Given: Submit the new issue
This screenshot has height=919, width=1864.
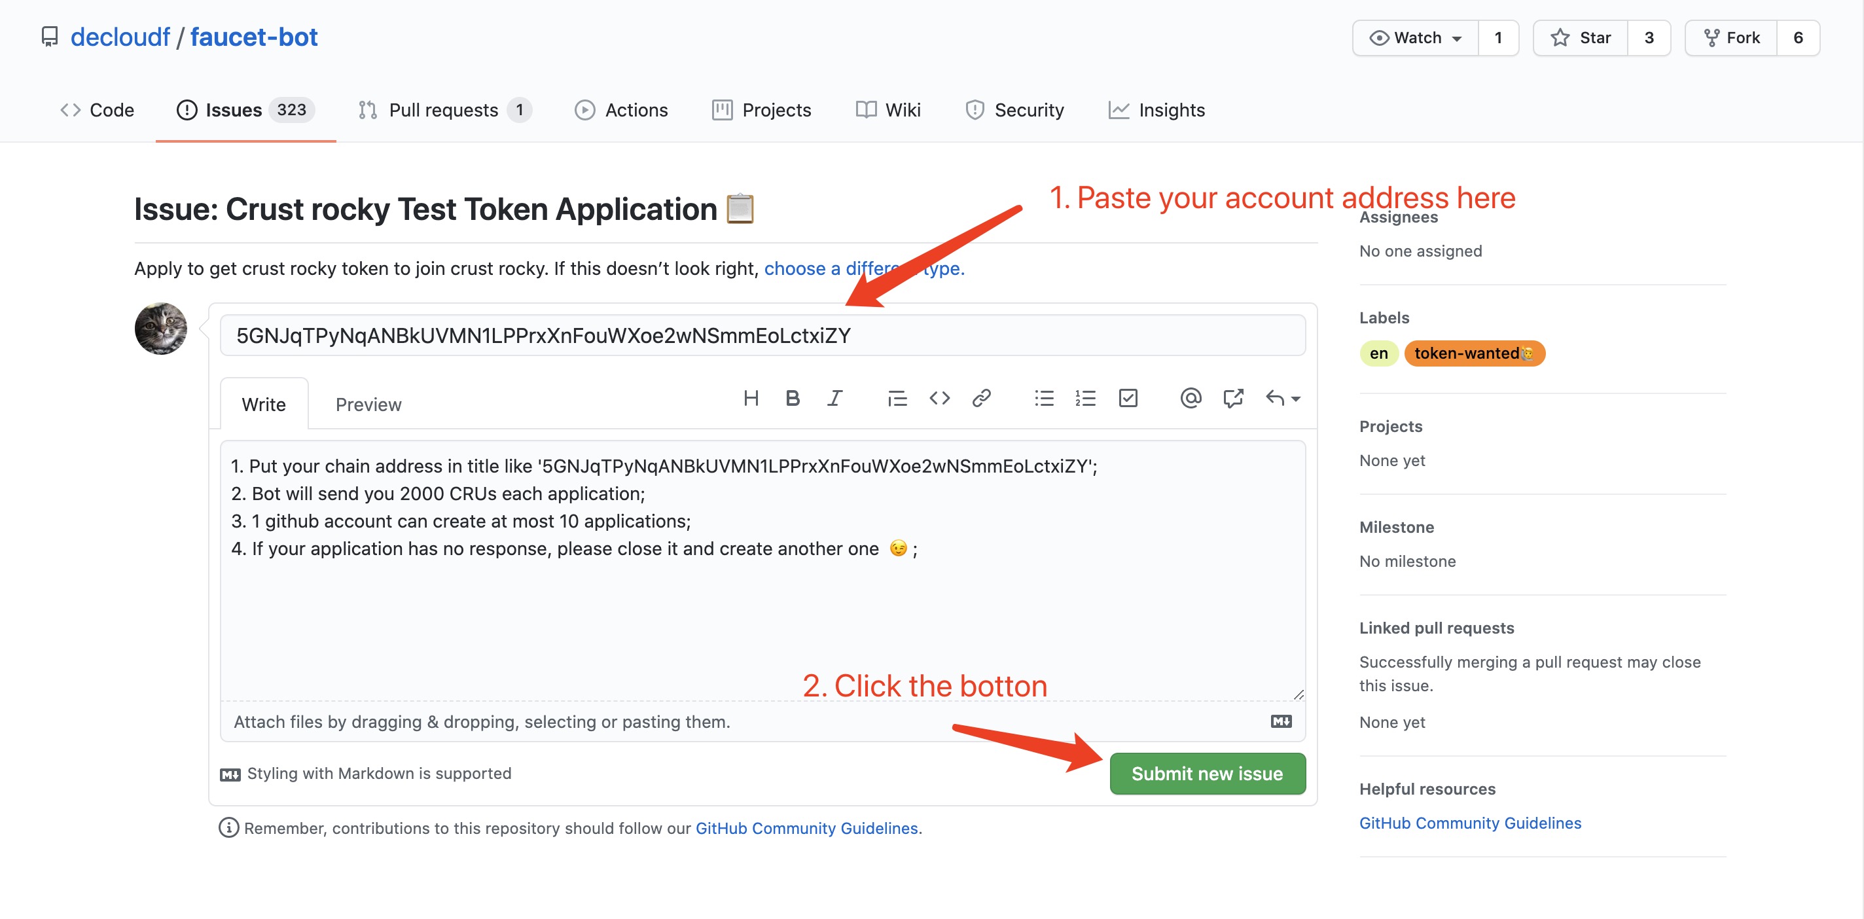Looking at the screenshot, I should point(1207,774).
